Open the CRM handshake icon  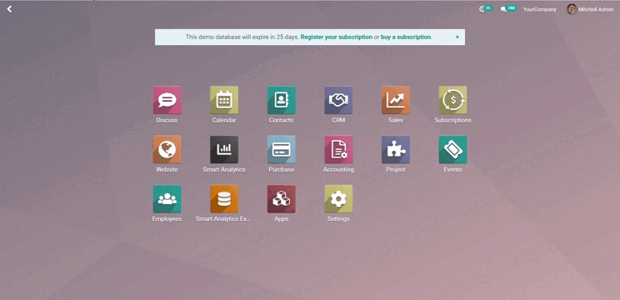click(338, 100)
